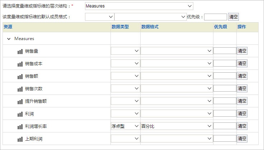Click the bar icon next to 上期利润
Viewport: 264px width, 150px height.
click(20, 139)
